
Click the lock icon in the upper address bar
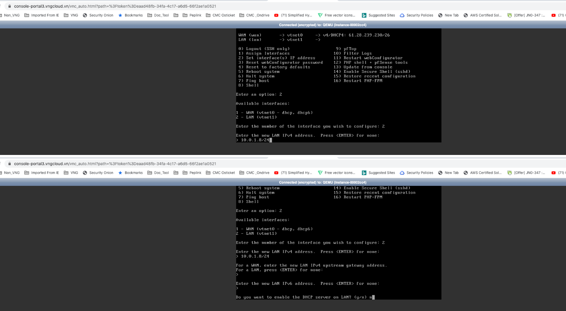pyautogui.click(x=10, y=6)
